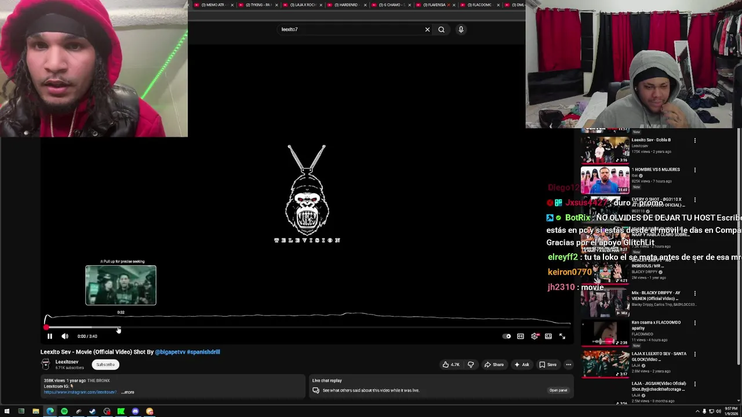This screenshot has height=417, width=742.
Task: Open the @bigapetvv mention in the title
Action: 170,352
